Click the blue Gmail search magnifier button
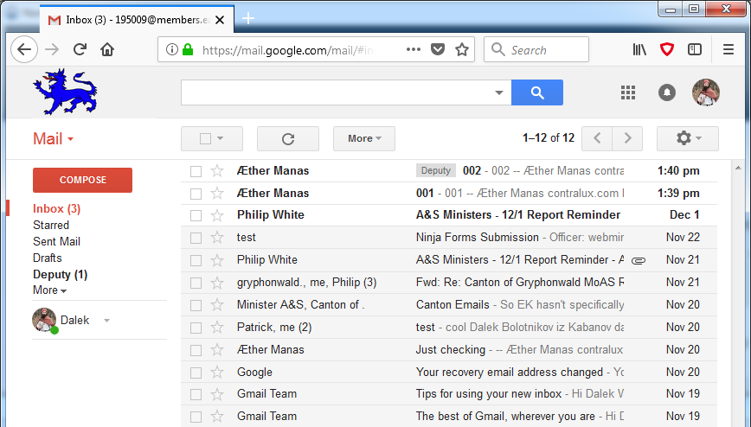 pos(537,92)
